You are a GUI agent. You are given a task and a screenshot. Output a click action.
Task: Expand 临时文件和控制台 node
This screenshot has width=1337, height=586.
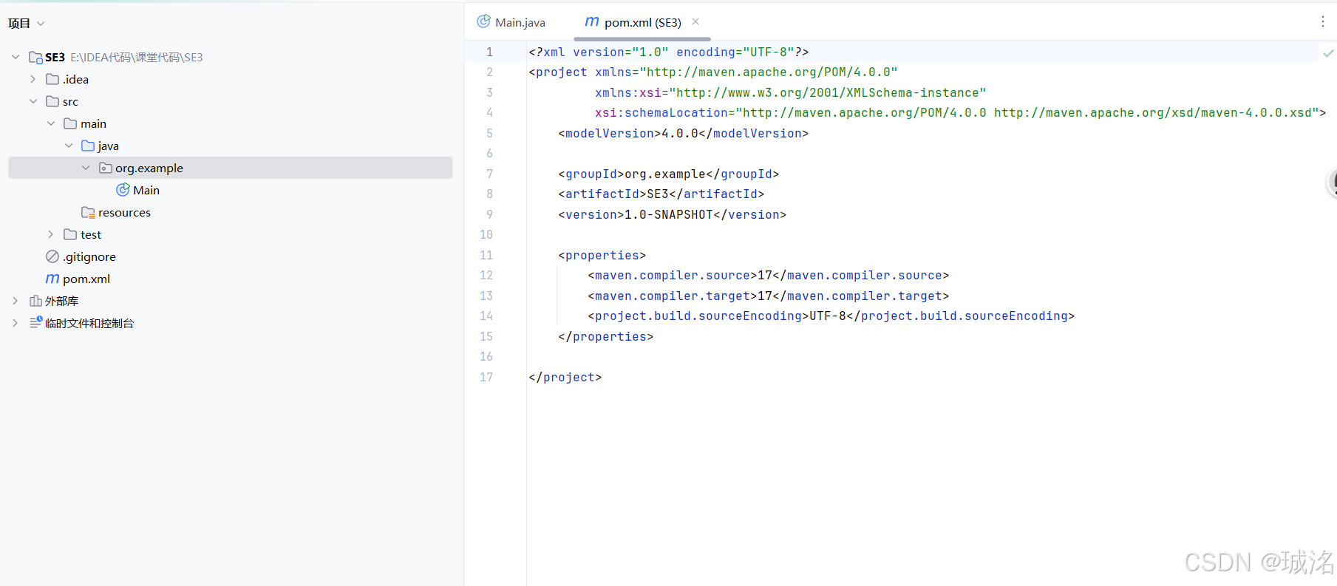[x=16, y=323]
